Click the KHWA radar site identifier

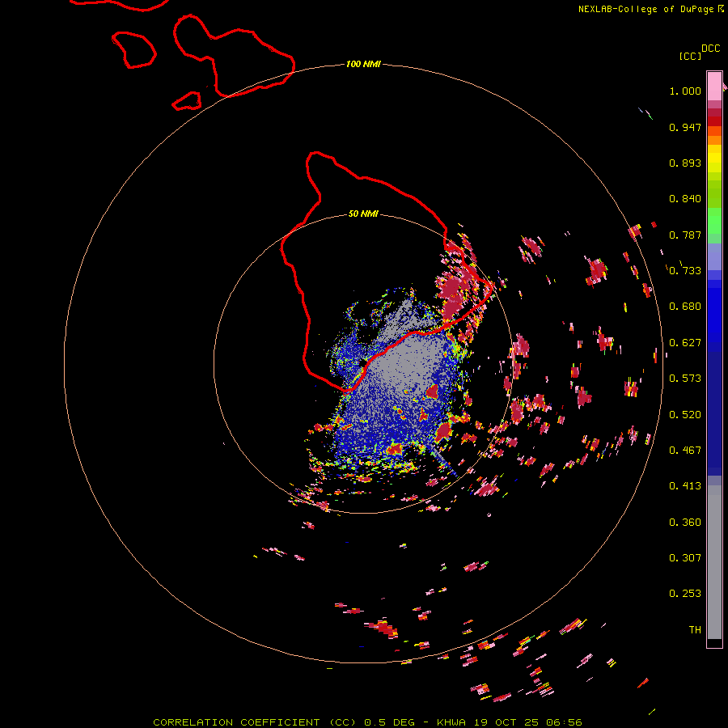tap(451, 722)
